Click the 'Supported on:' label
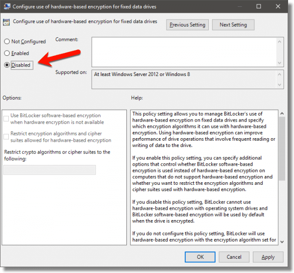294x273 pixels. point(71,72)
